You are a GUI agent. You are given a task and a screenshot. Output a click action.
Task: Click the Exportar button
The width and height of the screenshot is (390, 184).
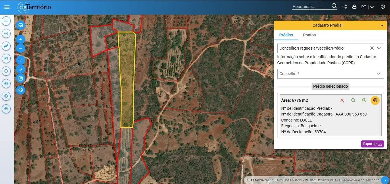[372, 144]
